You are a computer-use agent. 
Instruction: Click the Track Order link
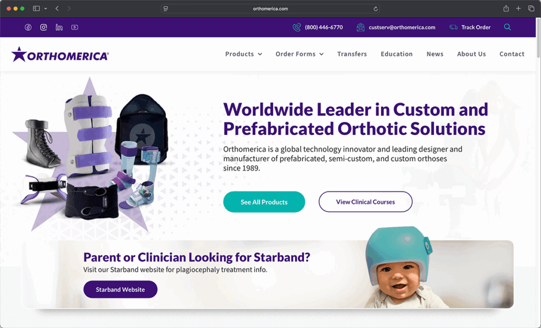[x=470, y=27]
